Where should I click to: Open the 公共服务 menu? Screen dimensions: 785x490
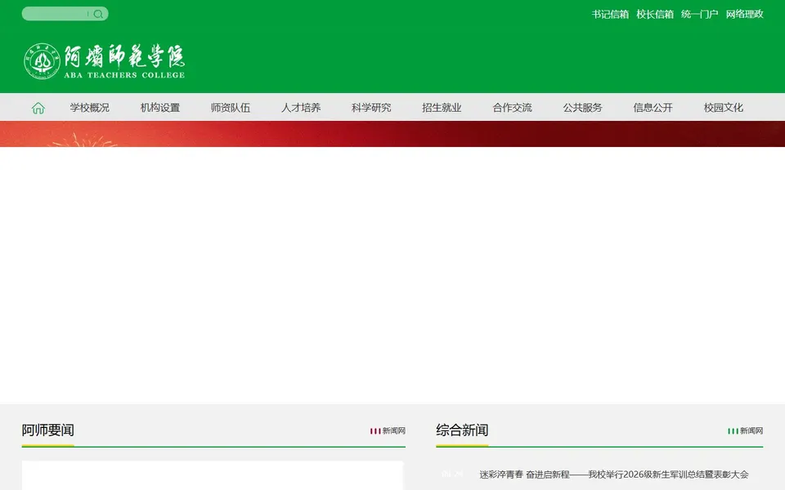582,108
